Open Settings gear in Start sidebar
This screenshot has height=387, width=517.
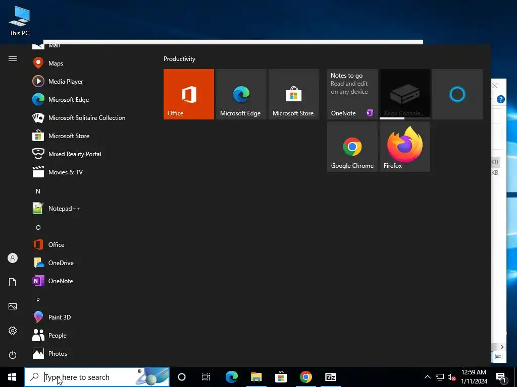point(13,331)
